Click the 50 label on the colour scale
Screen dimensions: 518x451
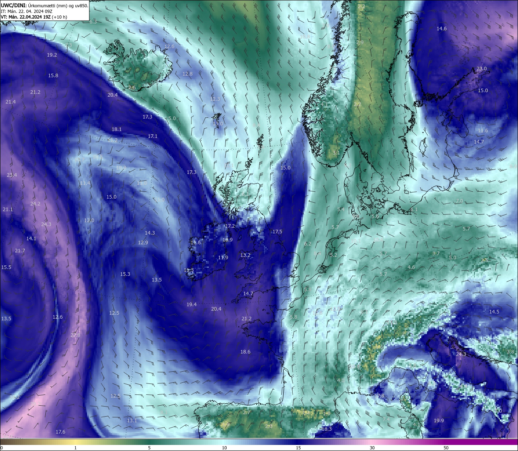[x=446, y=448]
